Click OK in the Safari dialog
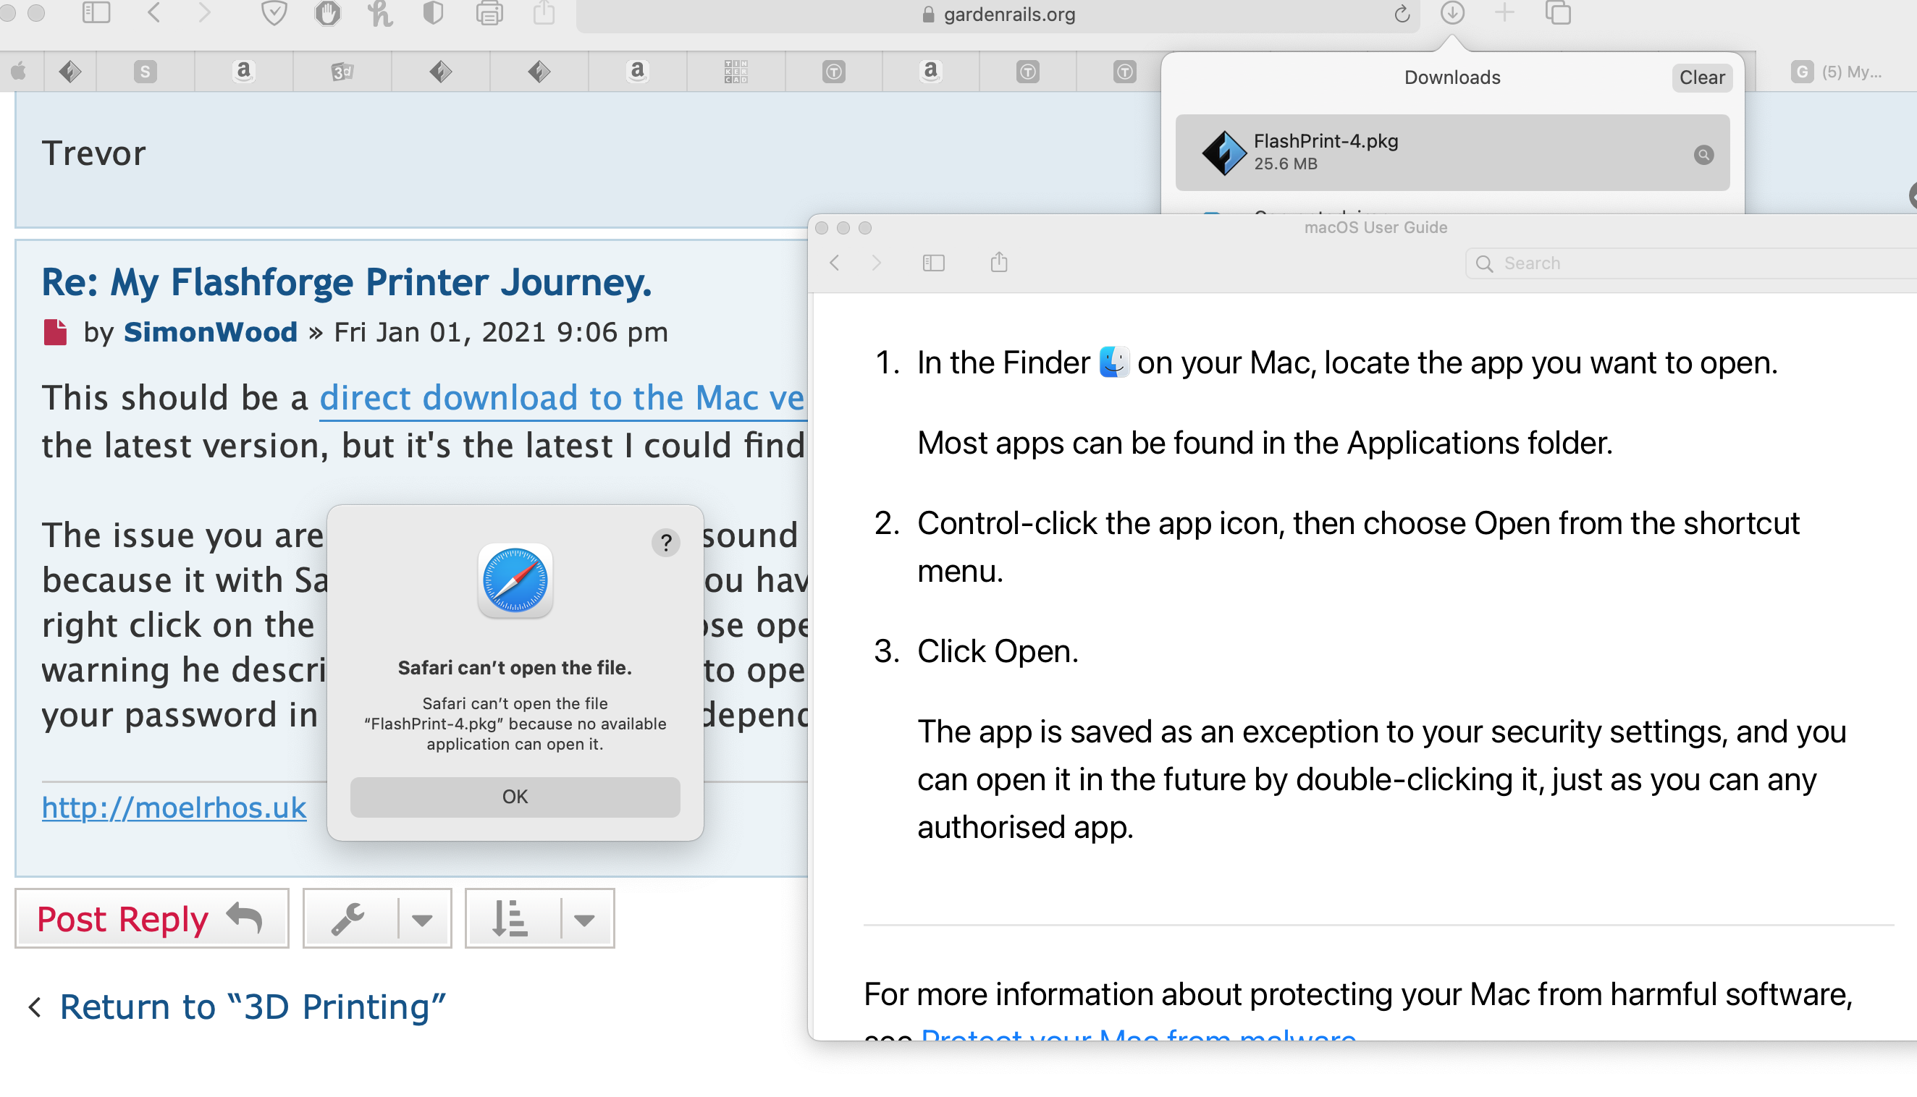This screenshot has width=1917, height=1097. point(515,797)
